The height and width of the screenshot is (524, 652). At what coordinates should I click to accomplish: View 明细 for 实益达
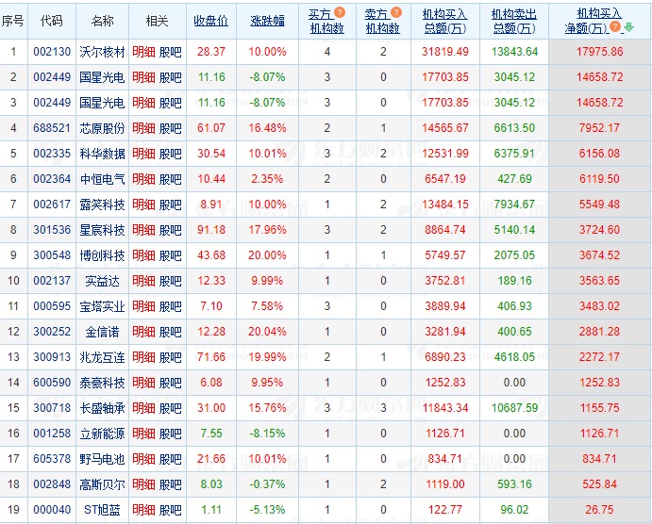(x=143, y=281)
